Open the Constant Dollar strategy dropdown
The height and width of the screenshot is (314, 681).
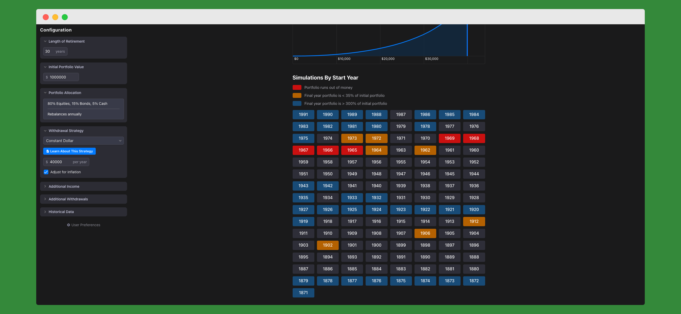tap(83, 141)
